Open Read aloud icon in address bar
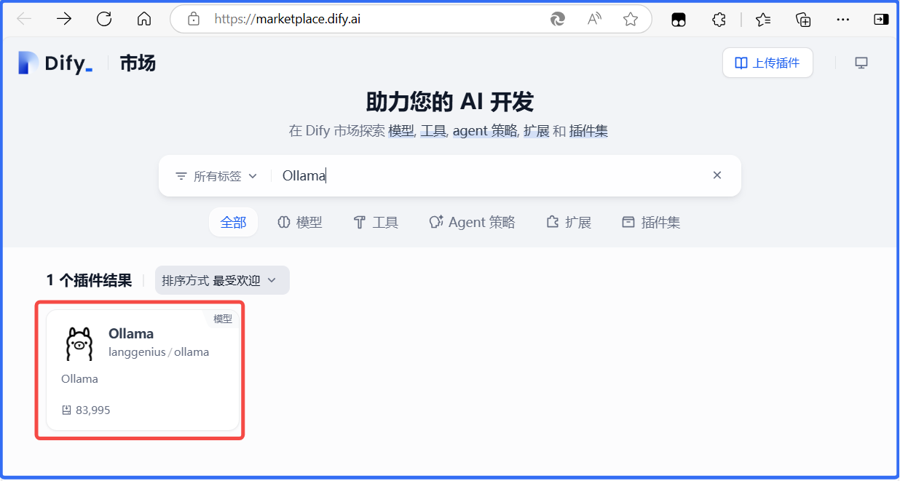 tap(594, 20)
